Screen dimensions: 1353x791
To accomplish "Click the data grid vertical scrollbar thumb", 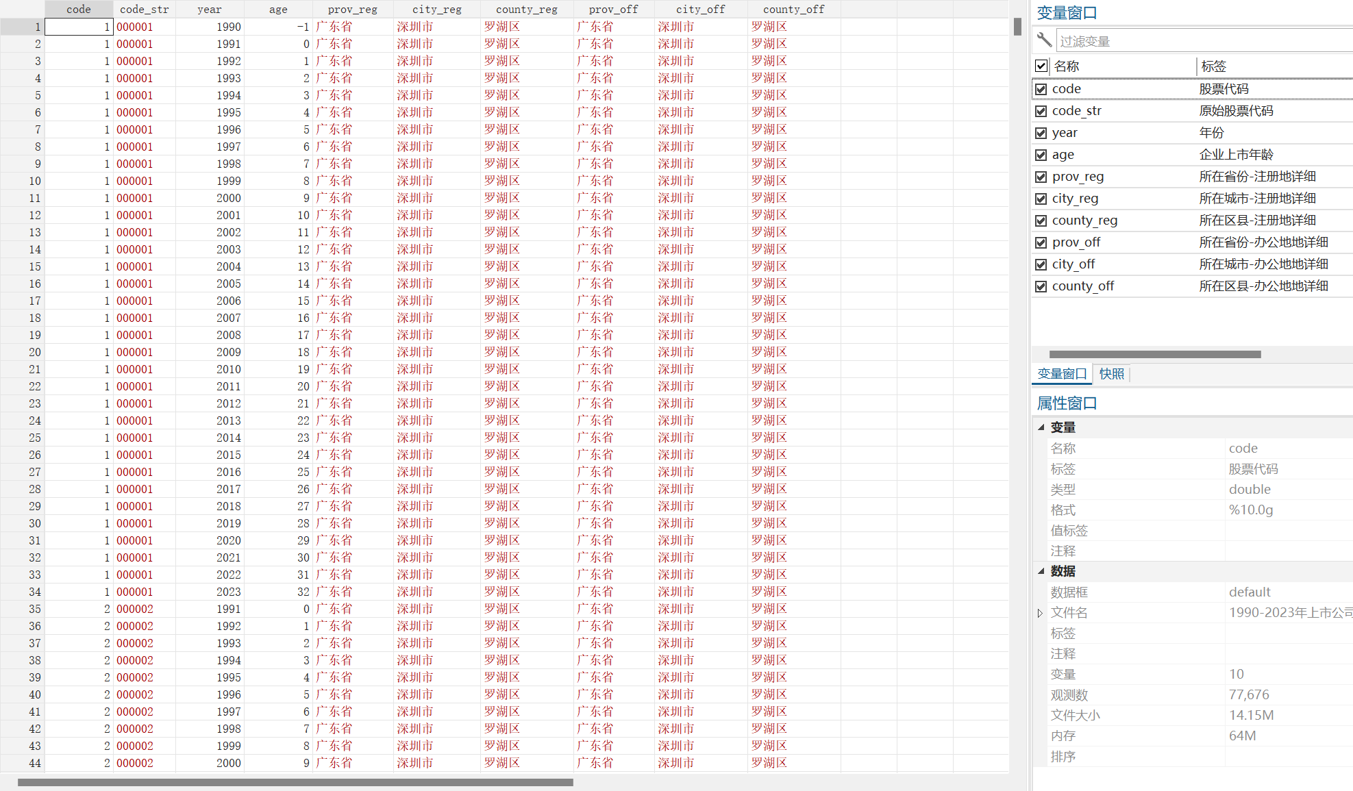I will 1017,27.
